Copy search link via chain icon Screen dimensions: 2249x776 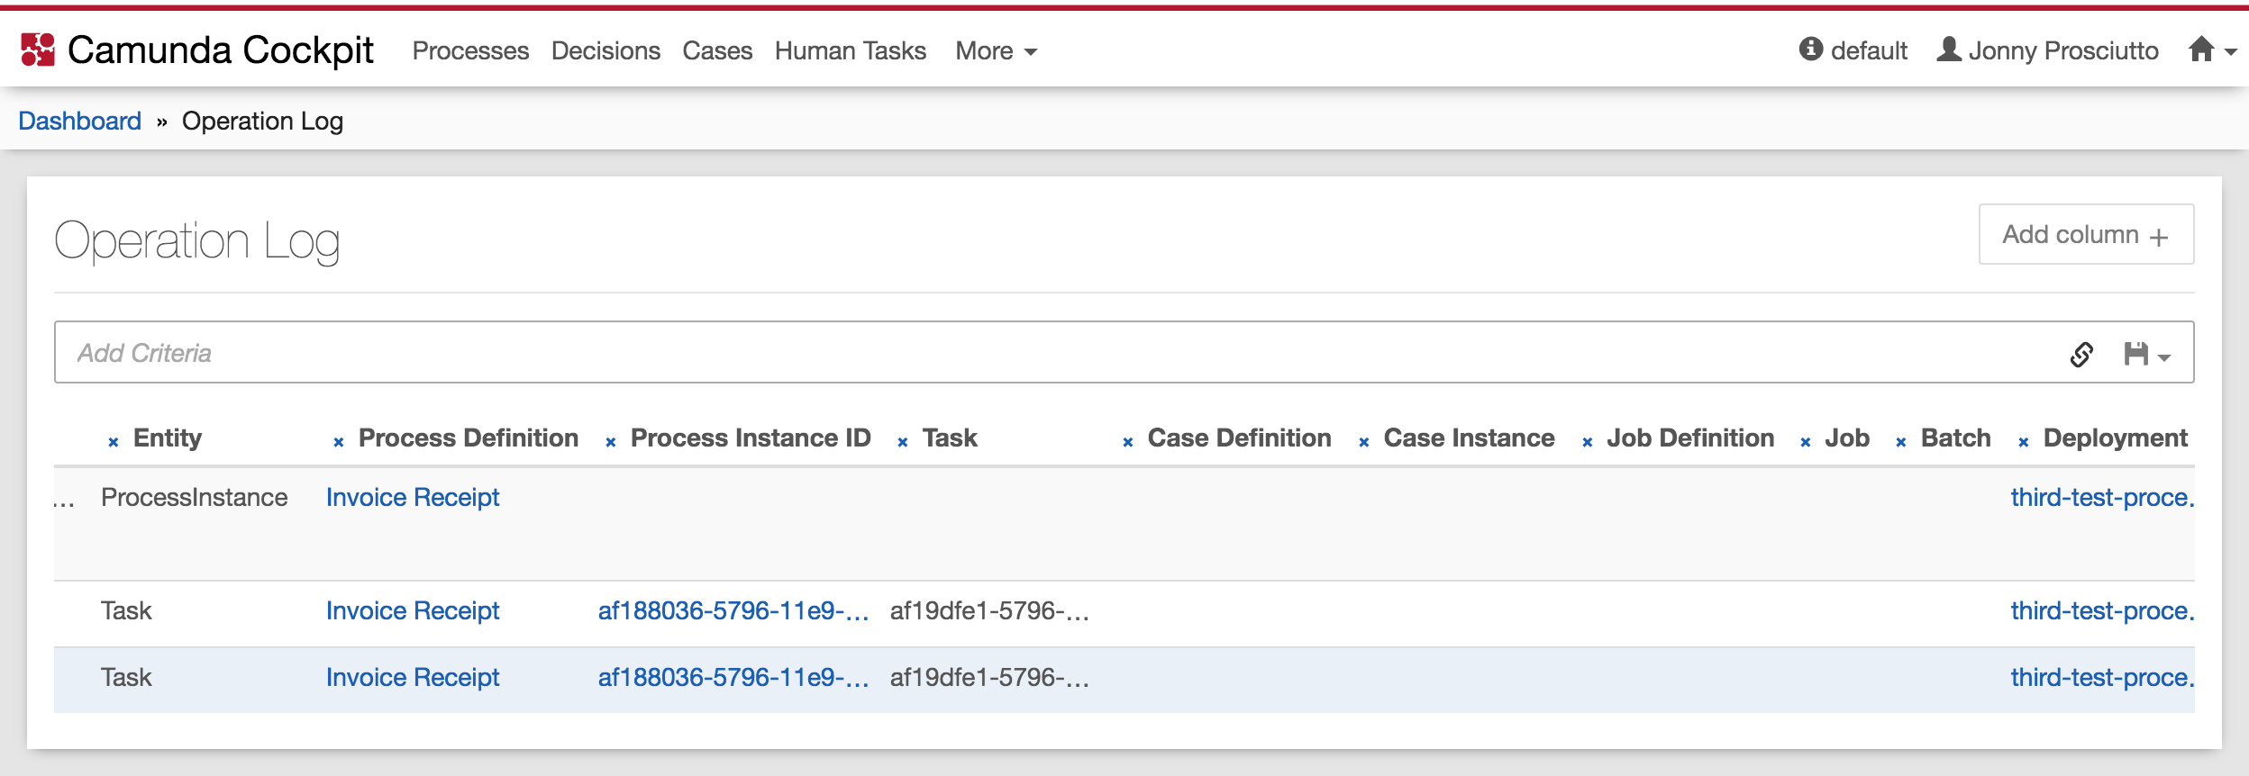click(x=2081, y=355)
